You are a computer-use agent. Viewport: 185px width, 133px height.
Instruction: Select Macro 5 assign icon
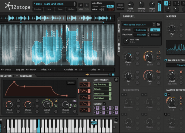click(97, 112)
